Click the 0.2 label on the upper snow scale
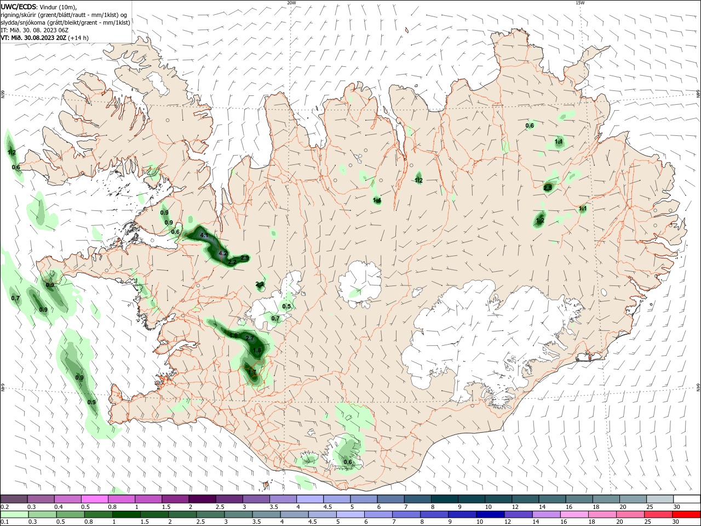 4,507
